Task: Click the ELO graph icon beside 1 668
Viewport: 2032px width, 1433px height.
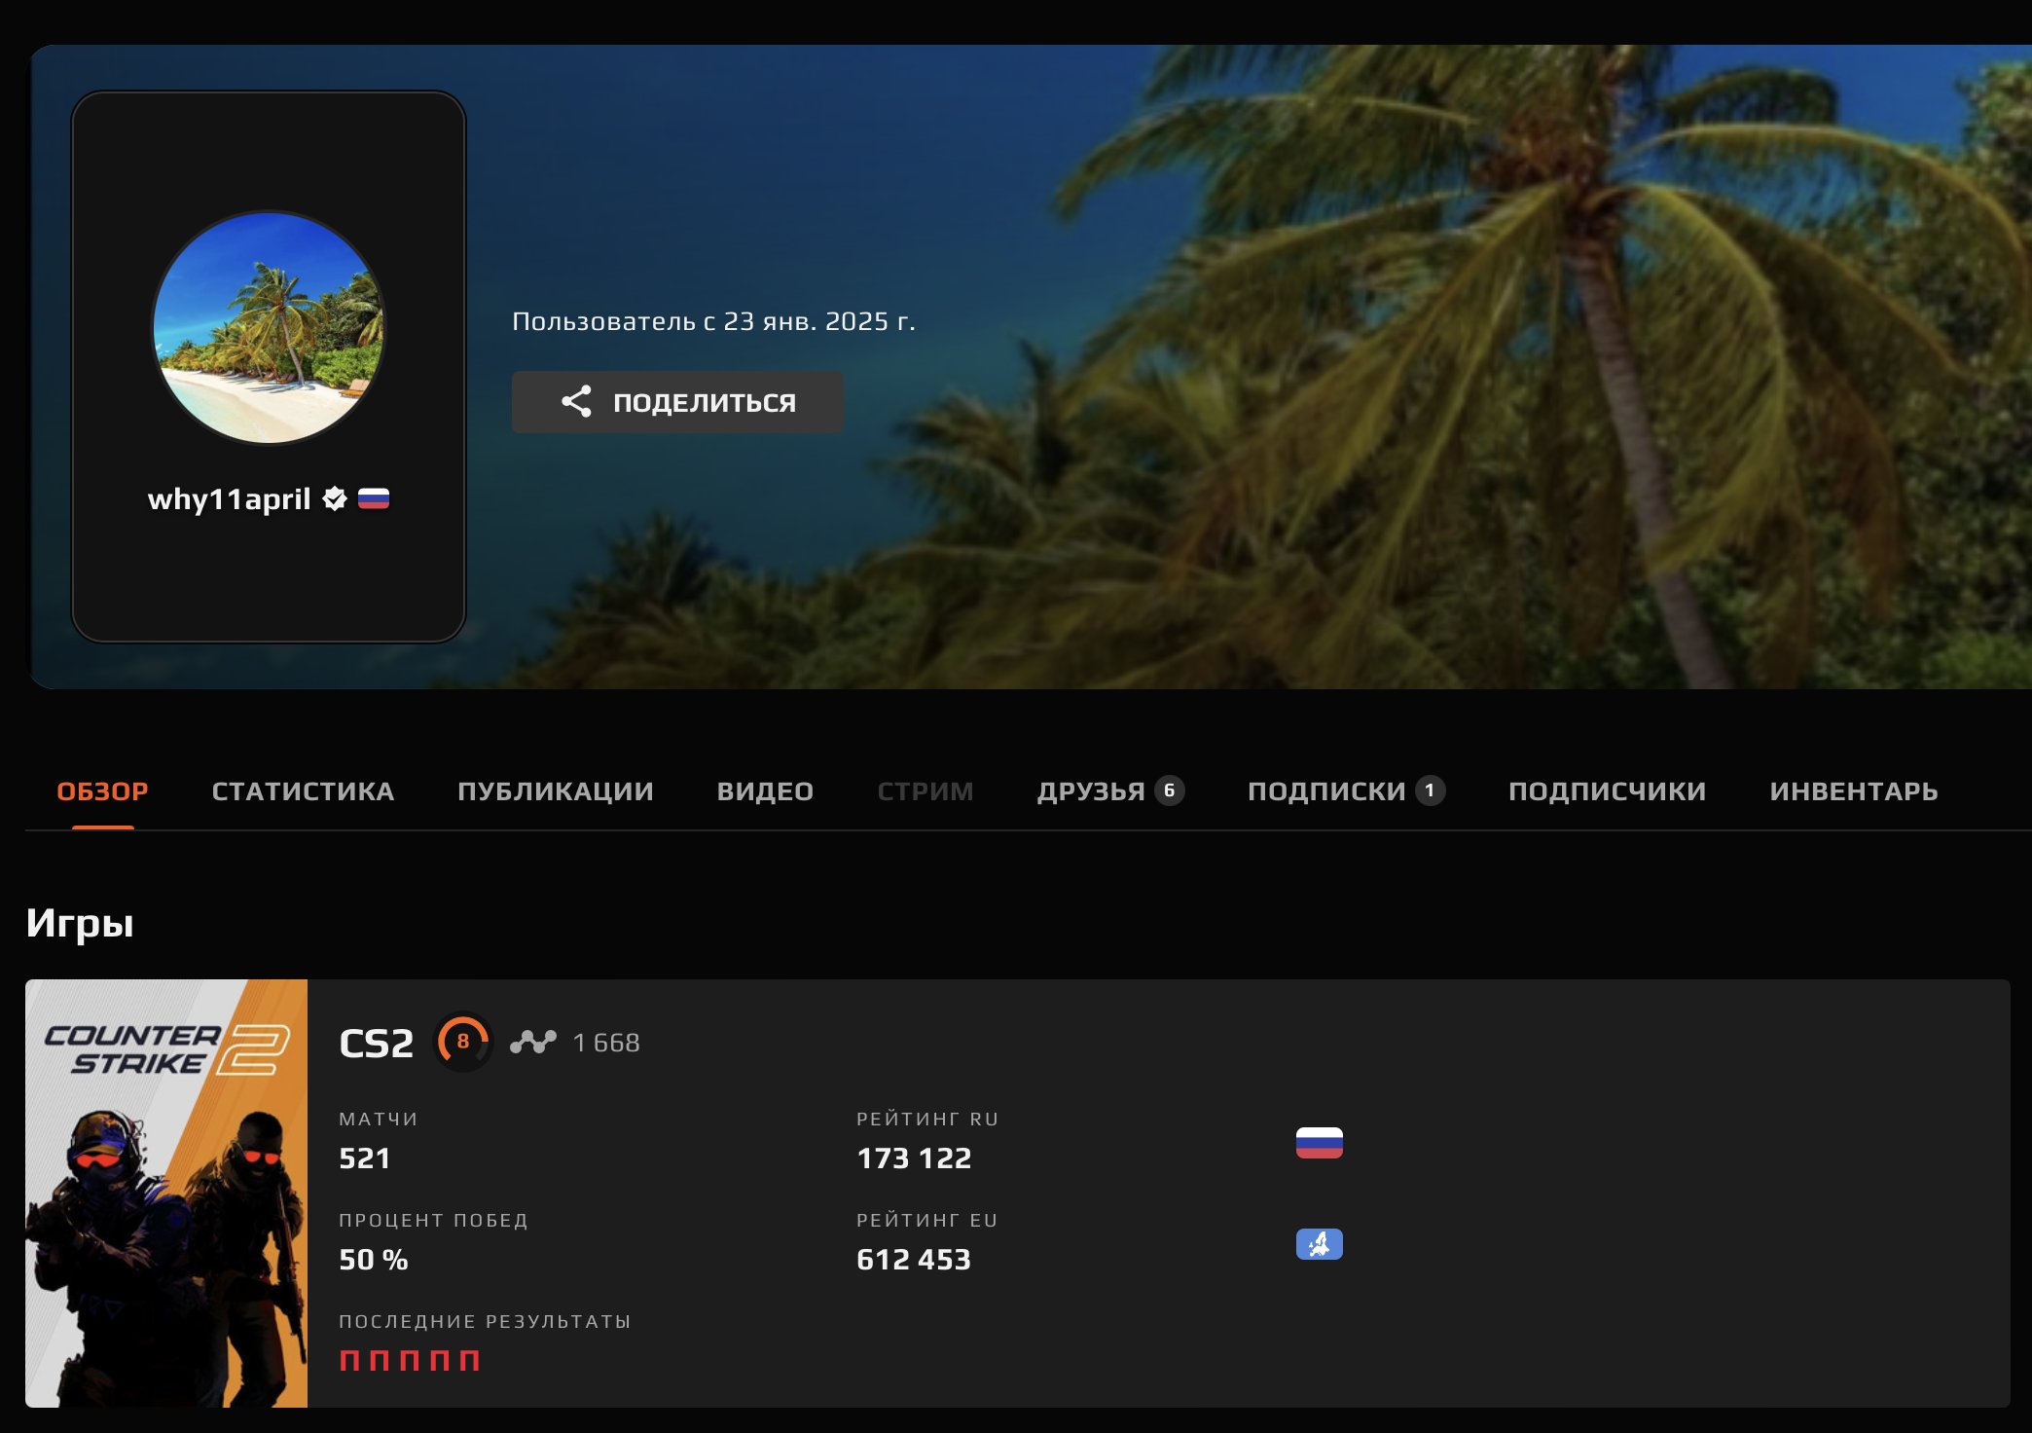Action: pos(533,1042)
